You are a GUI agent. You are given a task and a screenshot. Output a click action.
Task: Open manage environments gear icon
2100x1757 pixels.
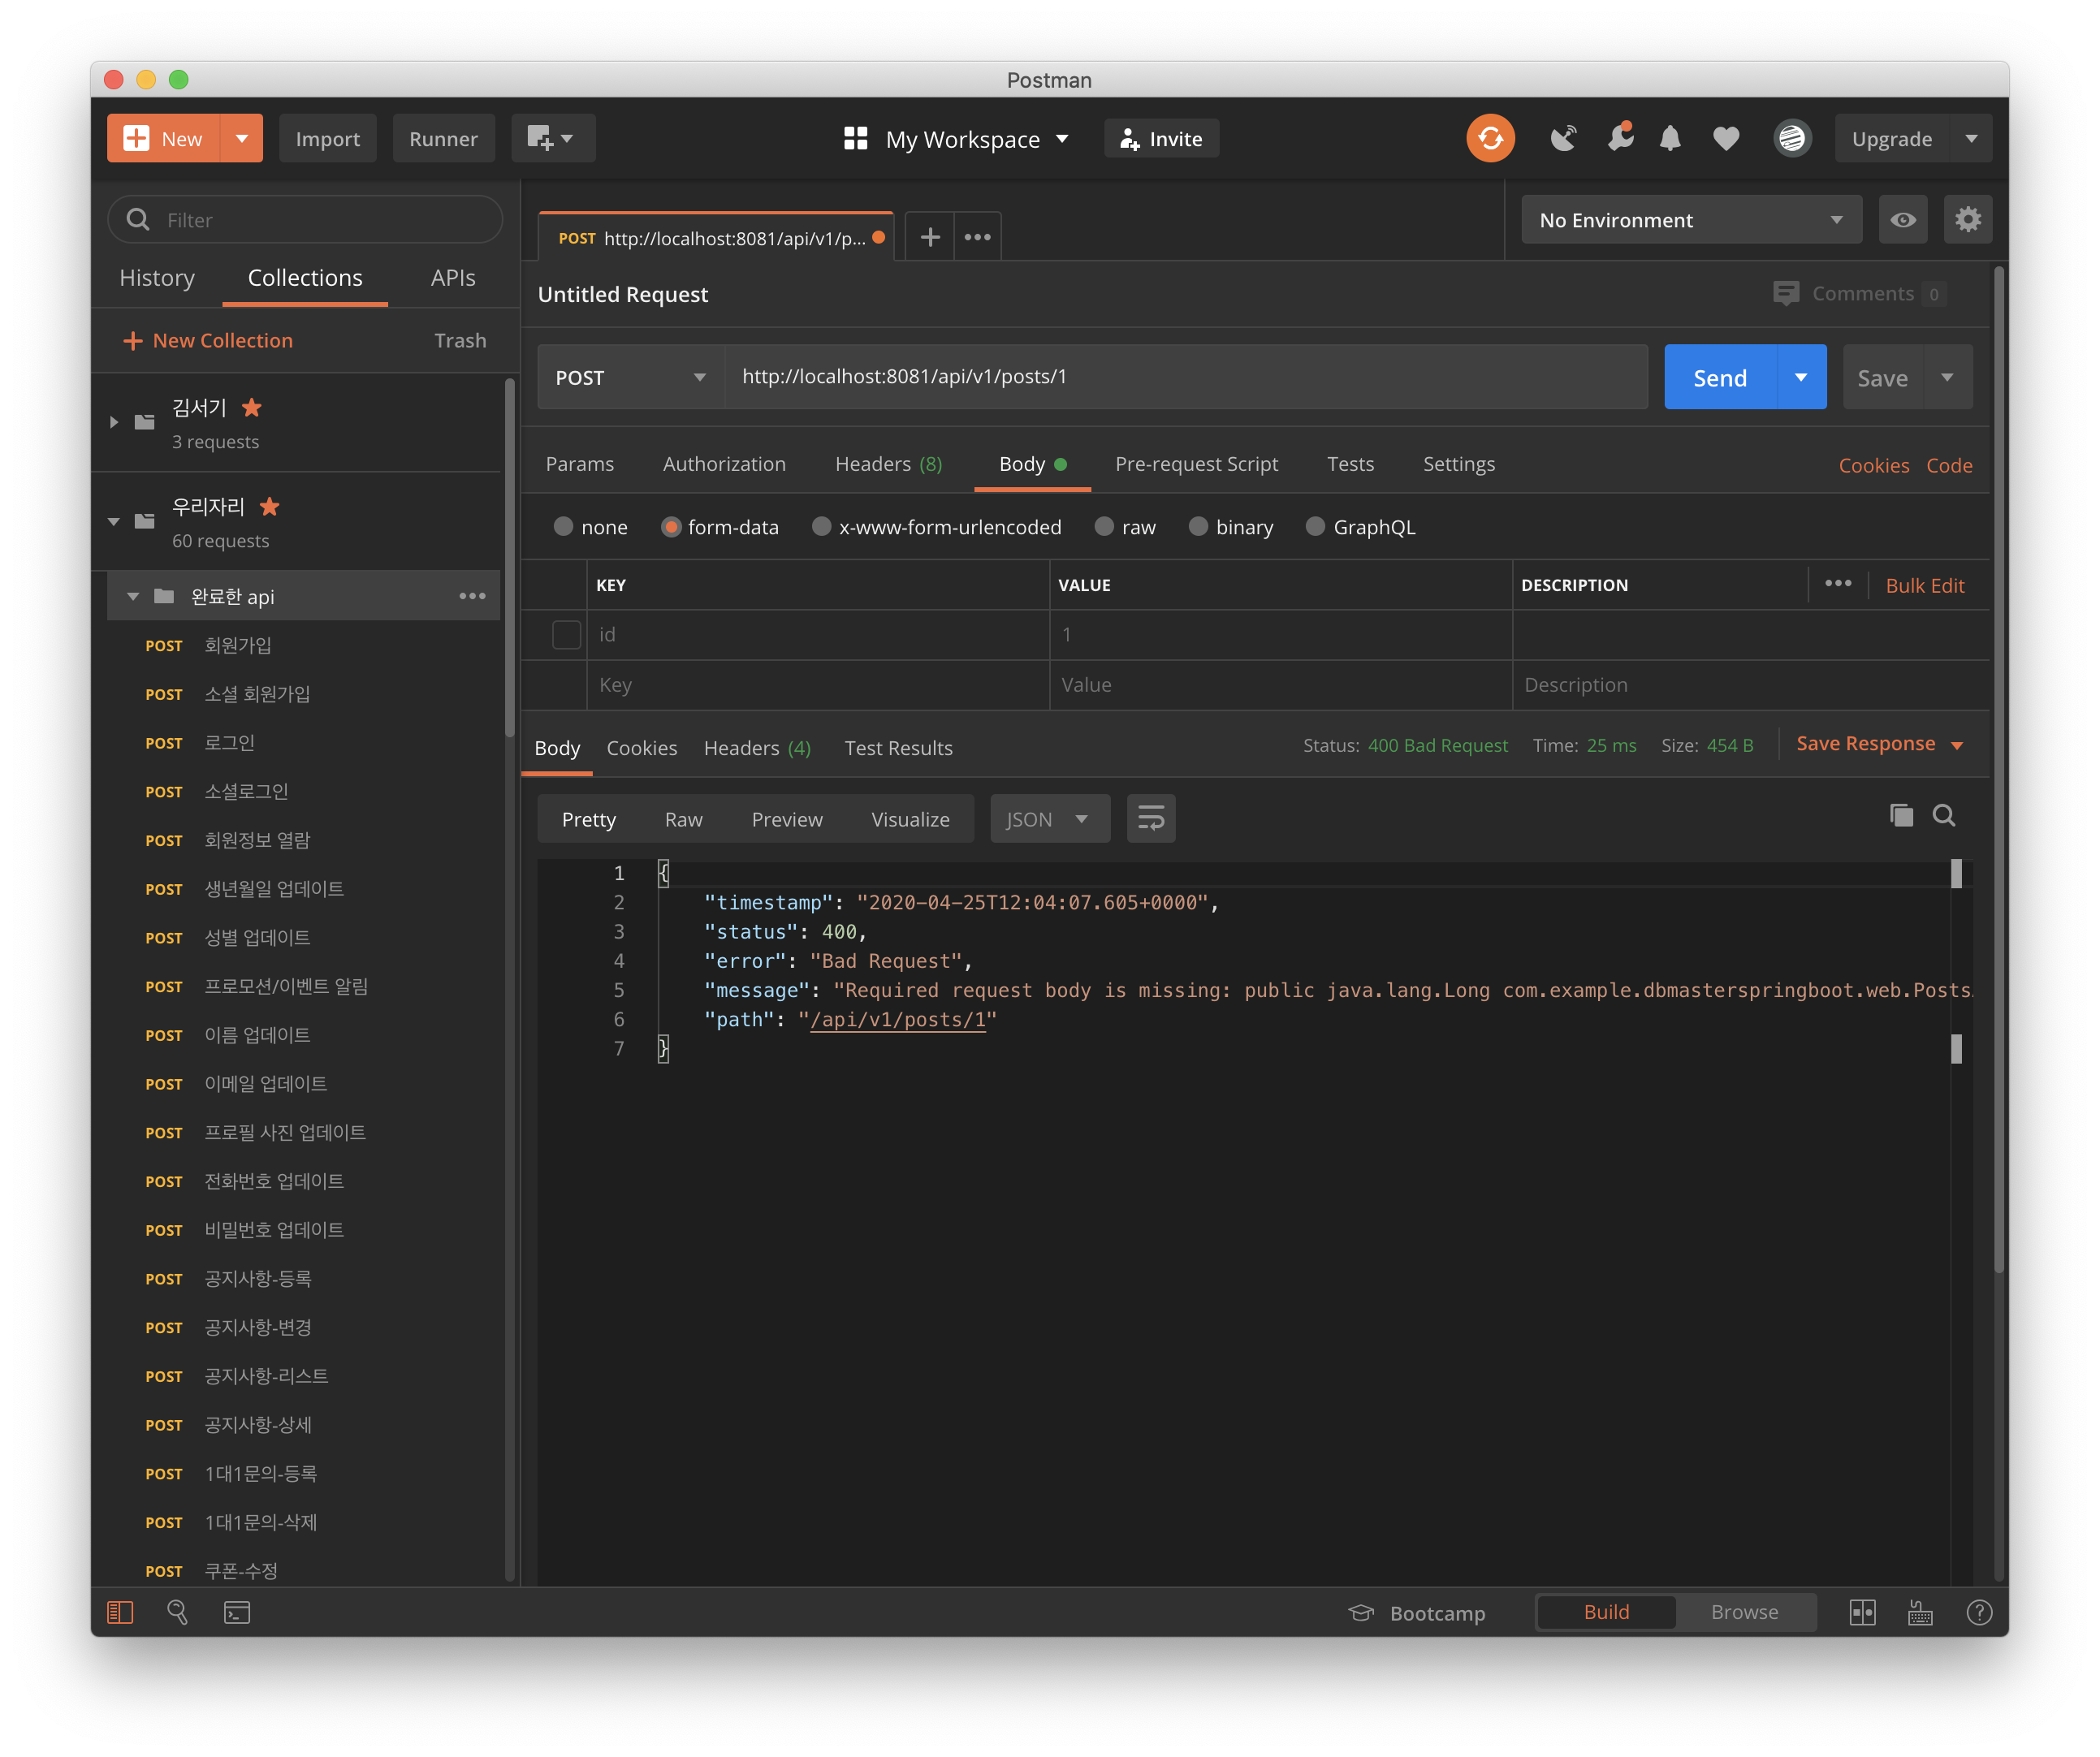1967,220
